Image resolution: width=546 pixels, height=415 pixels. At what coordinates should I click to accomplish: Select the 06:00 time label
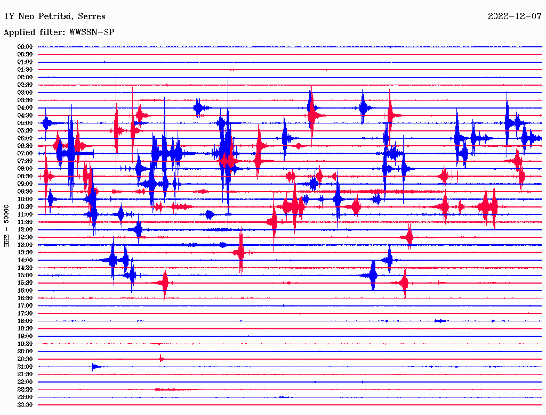(25, 138)
